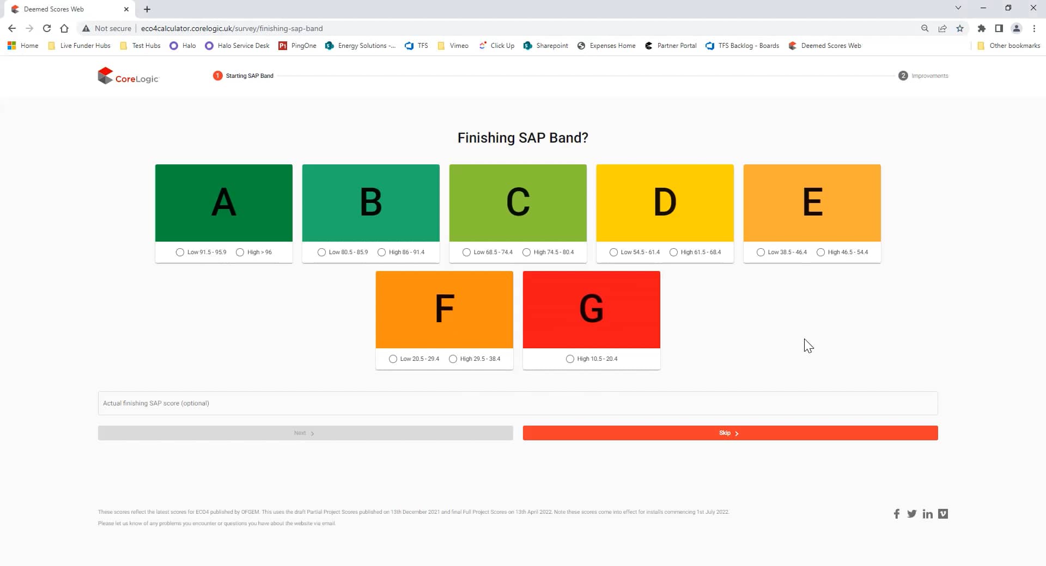The width and height of the screenshot is (1046, 566).
Task: Open the Vimeo icon in the footer
Action: click(x=943, y=514)
